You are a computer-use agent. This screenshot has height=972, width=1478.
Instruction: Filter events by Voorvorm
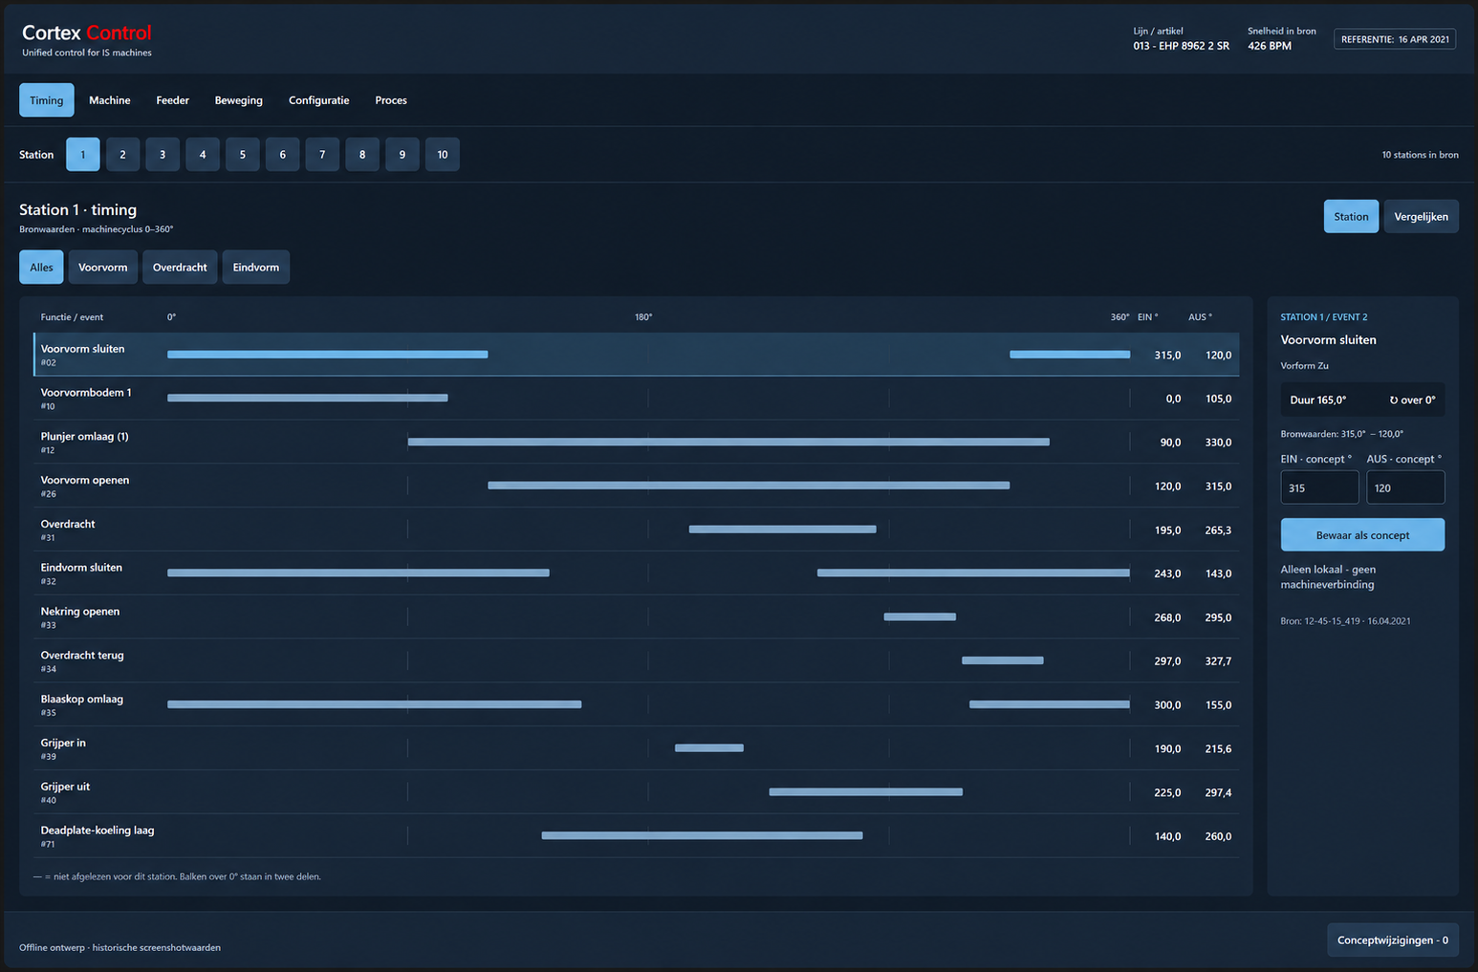(x=103, y=268)
